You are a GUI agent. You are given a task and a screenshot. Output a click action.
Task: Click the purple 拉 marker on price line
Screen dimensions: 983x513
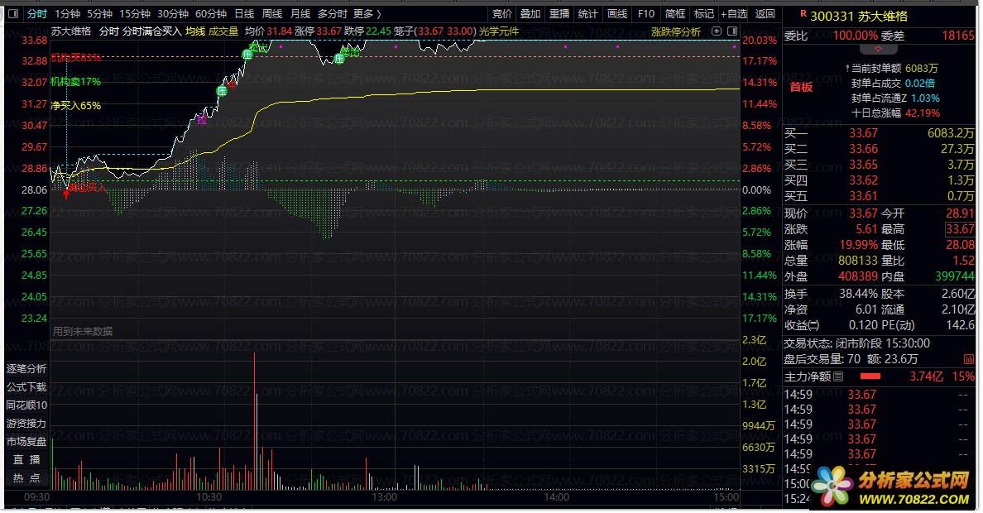click(x=201, y=119)
